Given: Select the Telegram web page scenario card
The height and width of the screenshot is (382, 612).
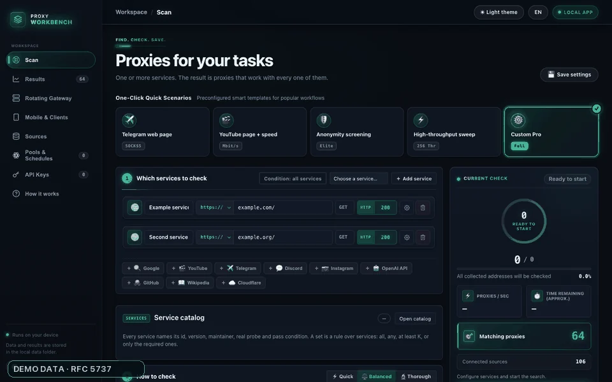Looking at the screenshot, I should (x=163, y=132).
